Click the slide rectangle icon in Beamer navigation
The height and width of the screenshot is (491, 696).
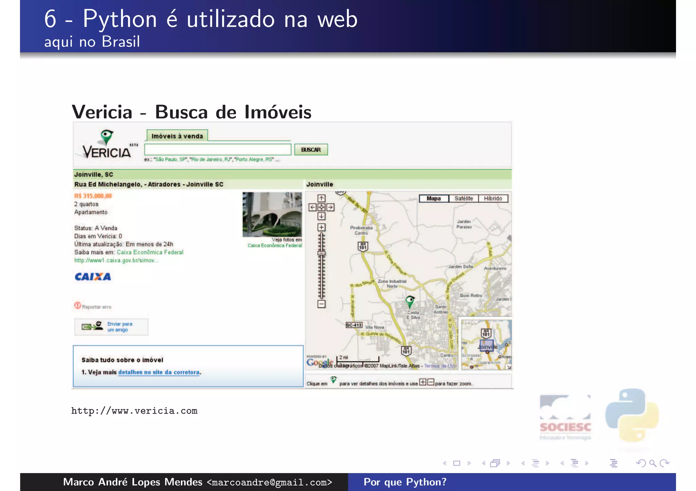click(457, 463)
